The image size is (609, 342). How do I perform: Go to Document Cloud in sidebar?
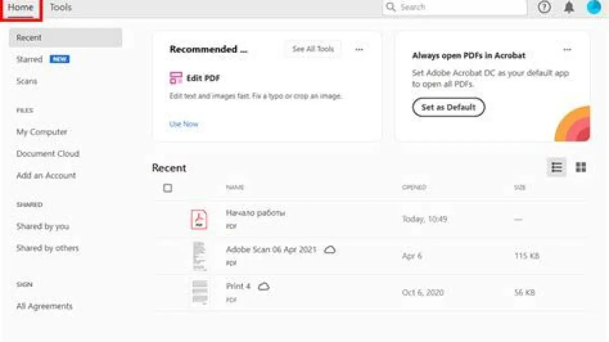[x=48, y=154]
